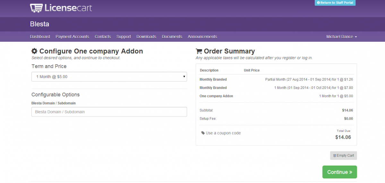
Task: Go to the Dashboard menu item
Action: click(40, 37)
